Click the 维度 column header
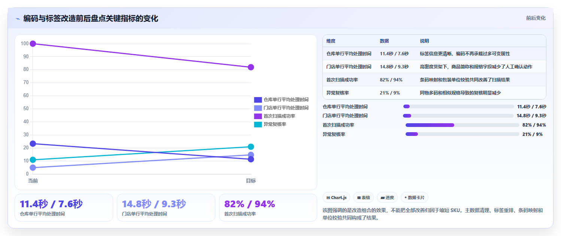 [x=331, y=41]
